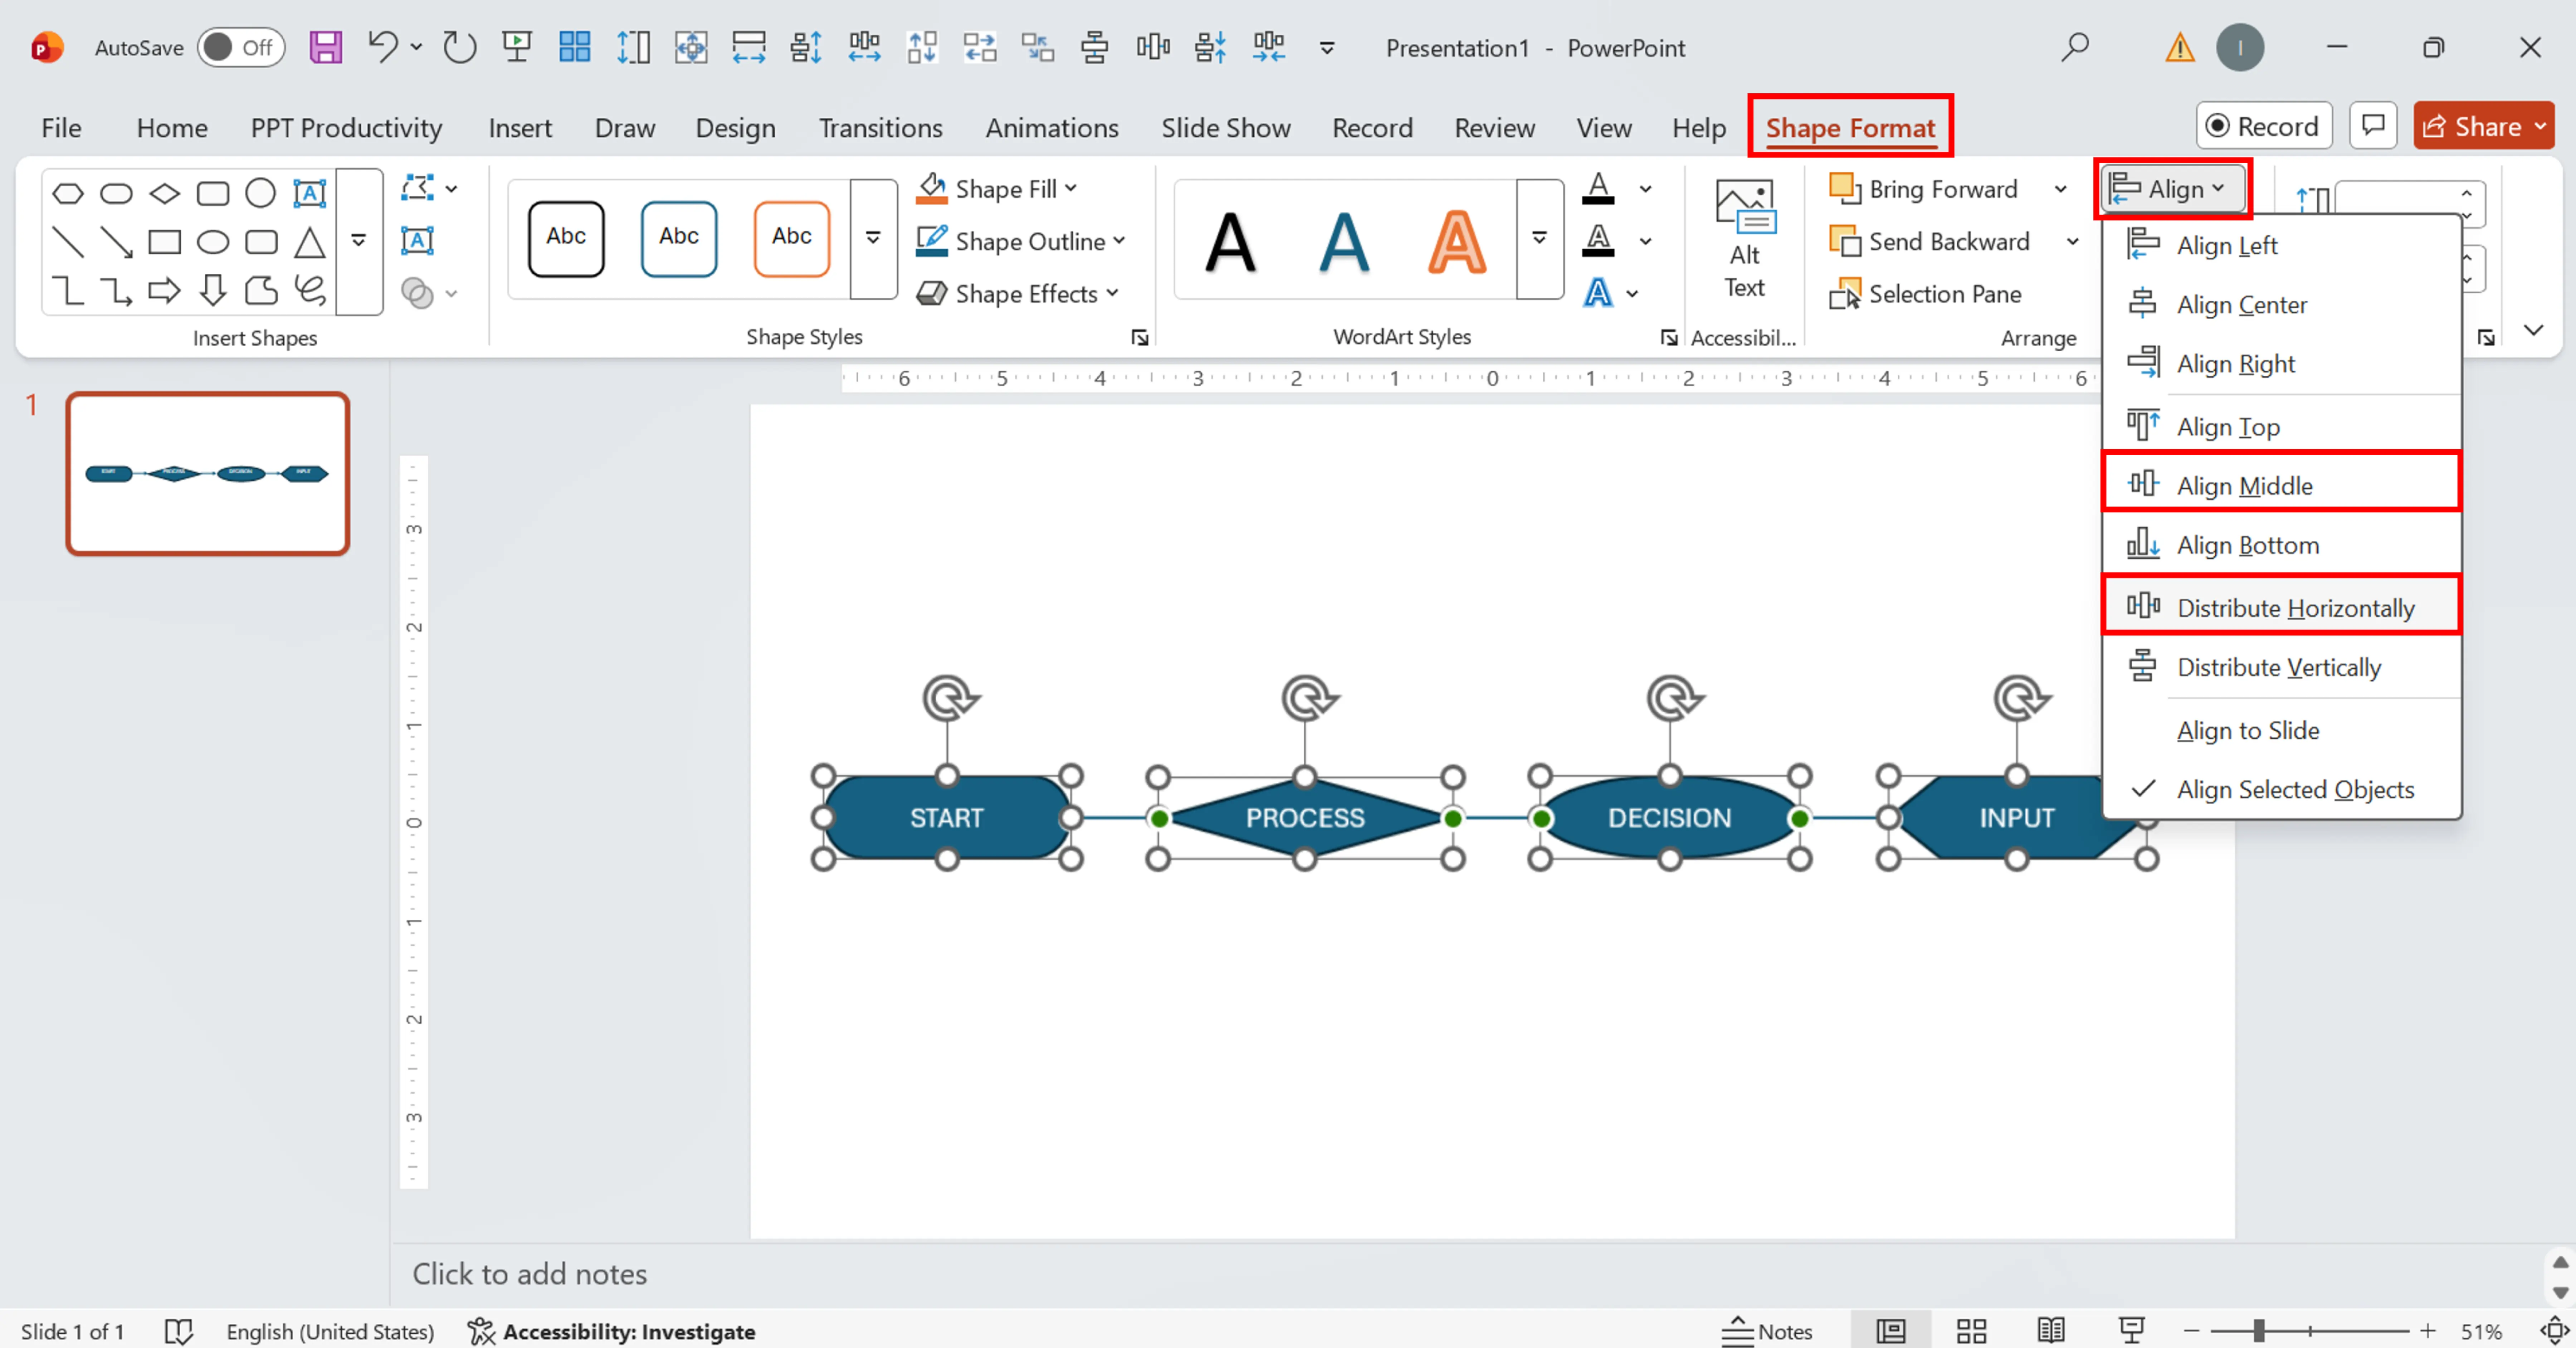The image size is (2576, 1348).
Task: Switch to the Animations tab
Action: (1051, 128)
